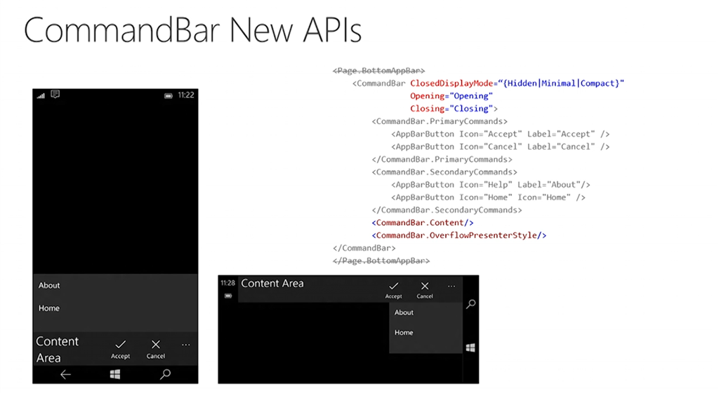The height and width of the screenshot is (393, 719).
Task: Click the Opening="Opening" code line
Action: click(451, 96)
